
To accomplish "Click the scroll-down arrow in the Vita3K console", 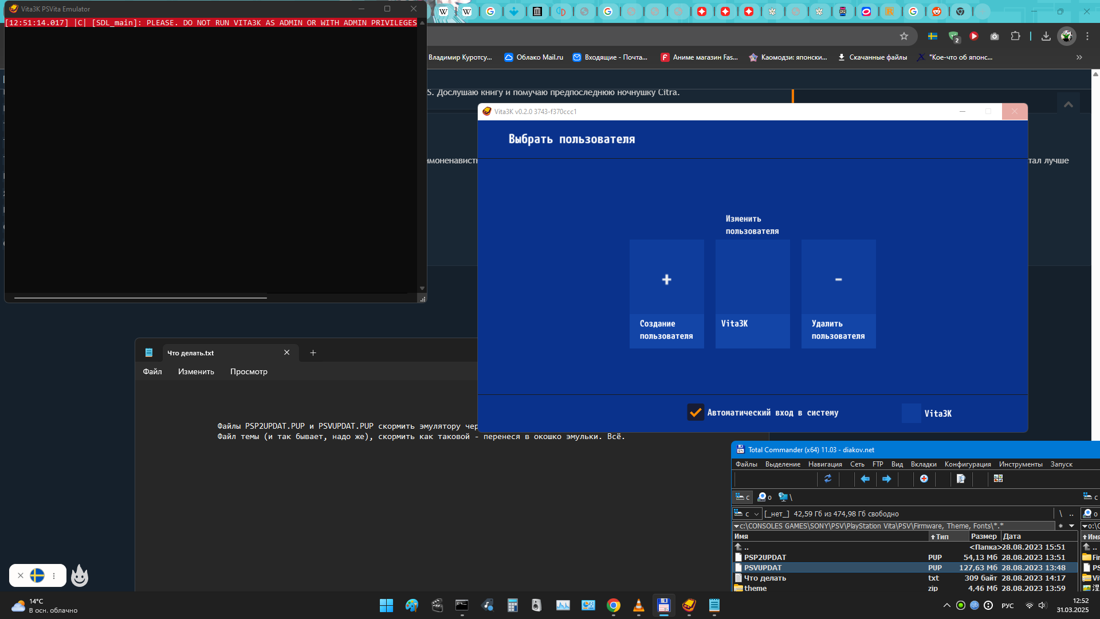I will click(422, 288).
